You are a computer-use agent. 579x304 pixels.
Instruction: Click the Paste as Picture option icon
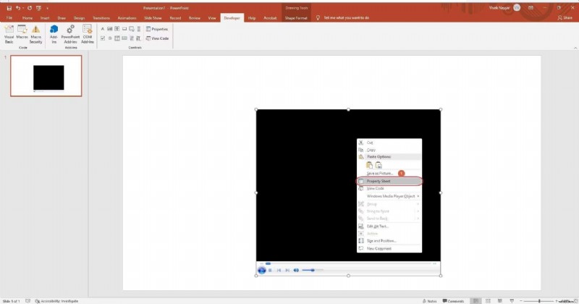[379, 165]
